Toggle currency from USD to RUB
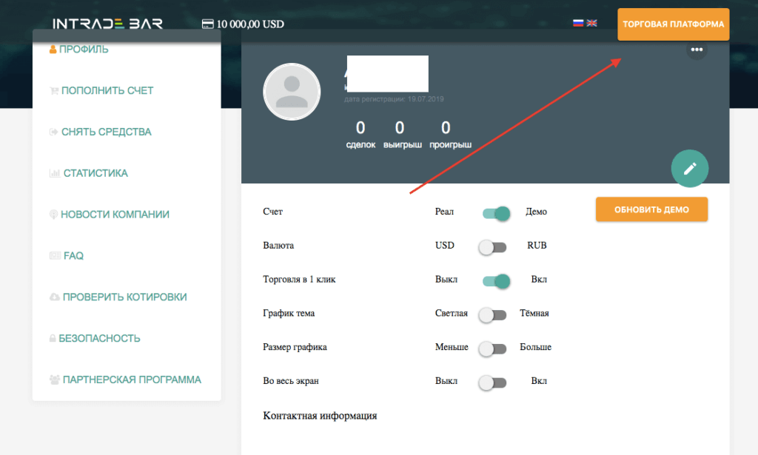 click(x=493, y=247)
